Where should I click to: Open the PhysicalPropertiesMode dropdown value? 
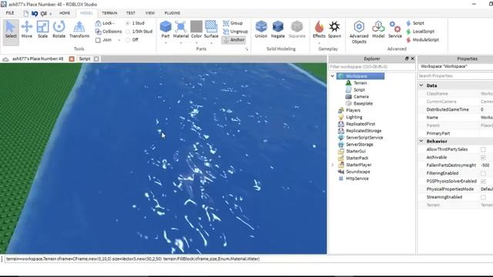point(486,189)
